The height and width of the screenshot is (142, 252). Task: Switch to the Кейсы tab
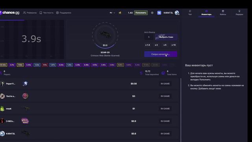223,13
